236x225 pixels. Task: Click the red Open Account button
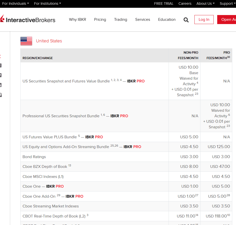coord(226,20)
